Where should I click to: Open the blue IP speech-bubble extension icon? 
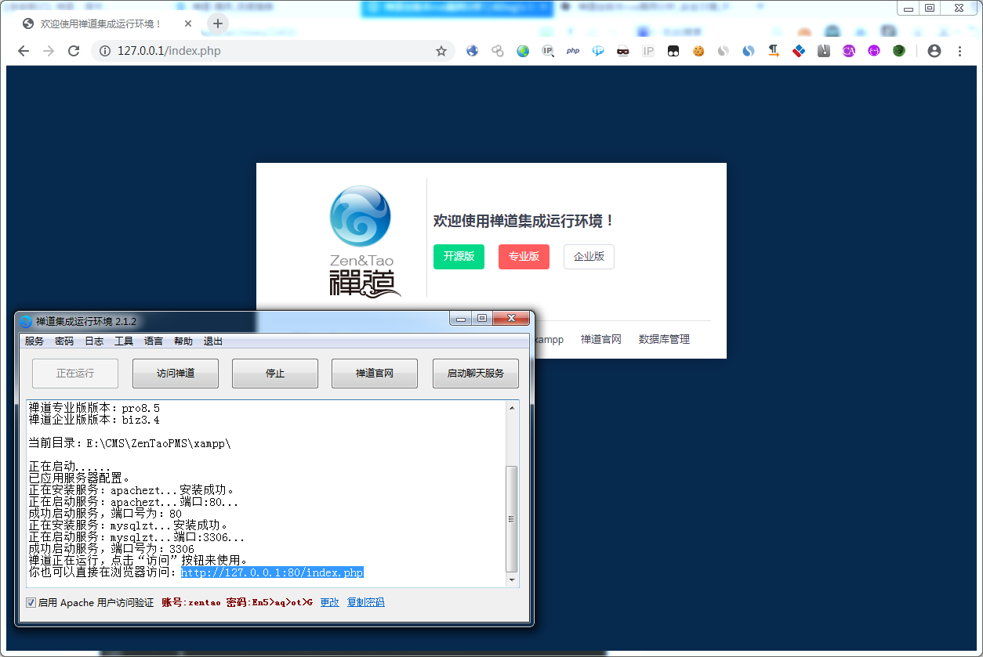tap(598, 51)
